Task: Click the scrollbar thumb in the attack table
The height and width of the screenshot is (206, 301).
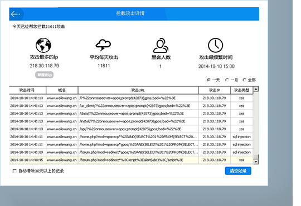Action: [256, 156]
